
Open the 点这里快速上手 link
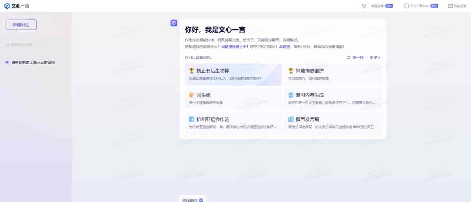coord(235,47)
